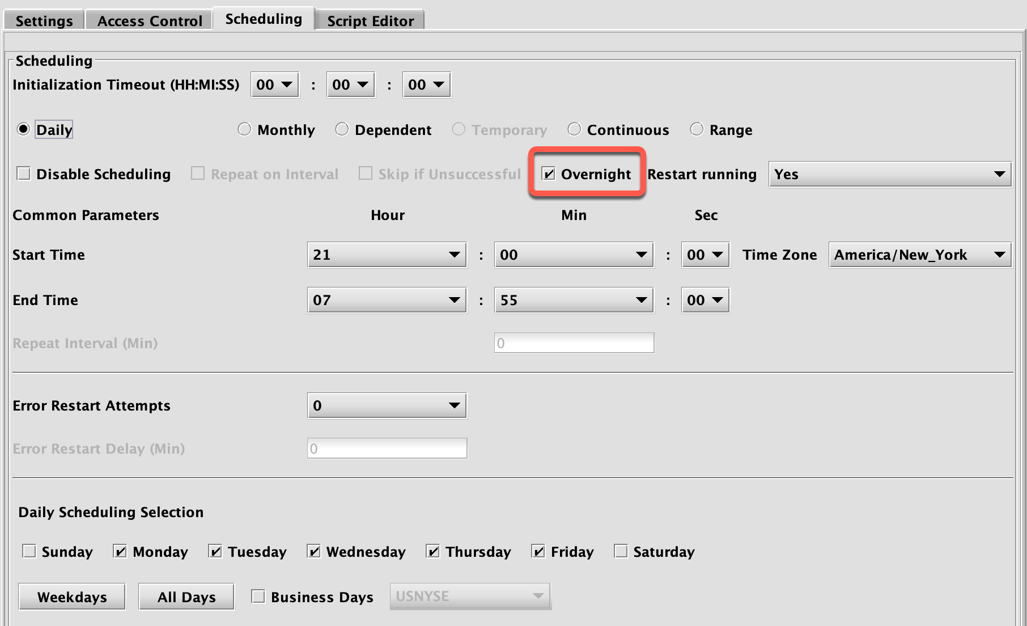This screenshot has width=1027, height=626.
Task: Switch to the Settings tab
Action: coord(44,21)
